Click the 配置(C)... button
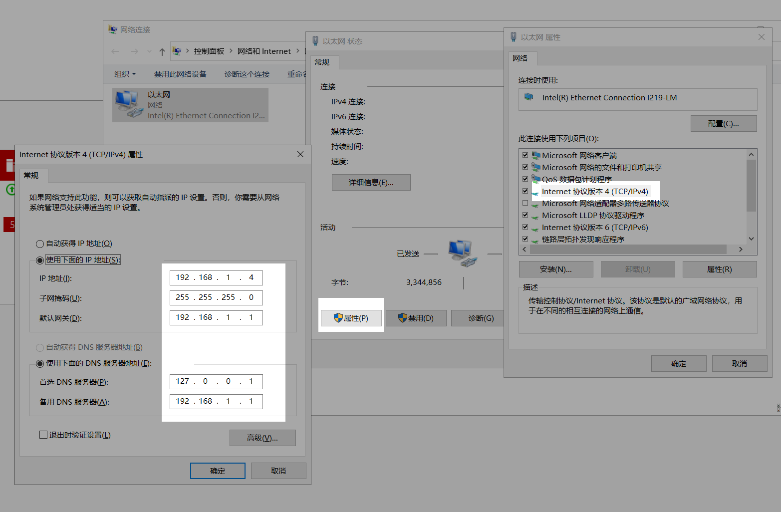 pos(723,123)
